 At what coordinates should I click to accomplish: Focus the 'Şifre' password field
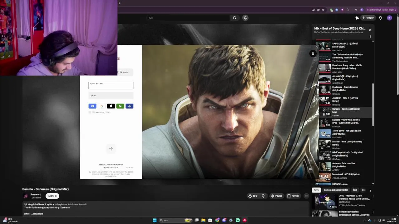[x=111, y=96]
